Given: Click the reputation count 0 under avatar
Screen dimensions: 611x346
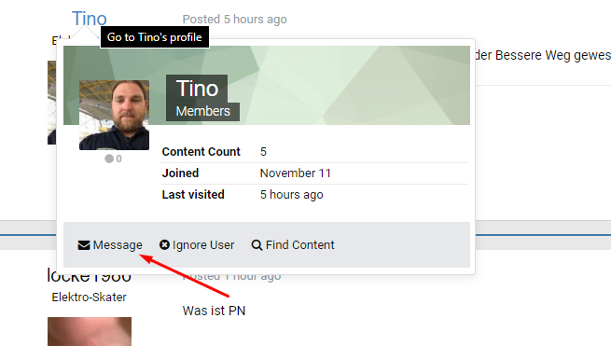Looking at the screenshot, I should [118, 159].
